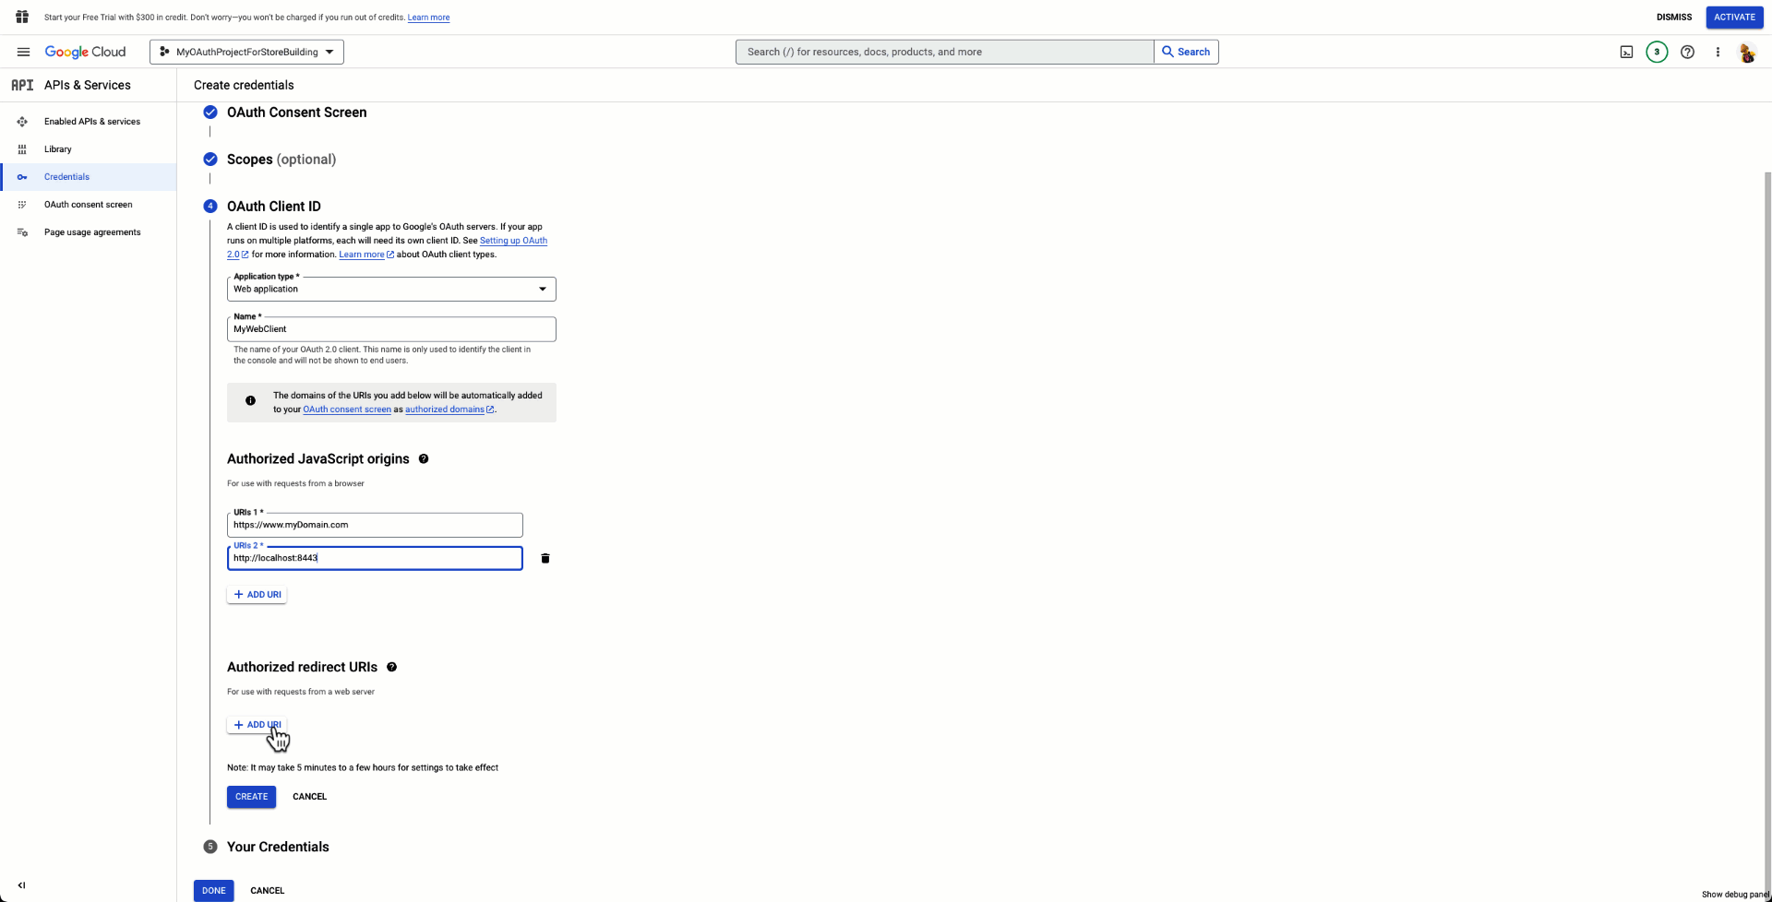Click the CREATE button
This screenshot has width=1772, height=902.
(x=251, y=796)
